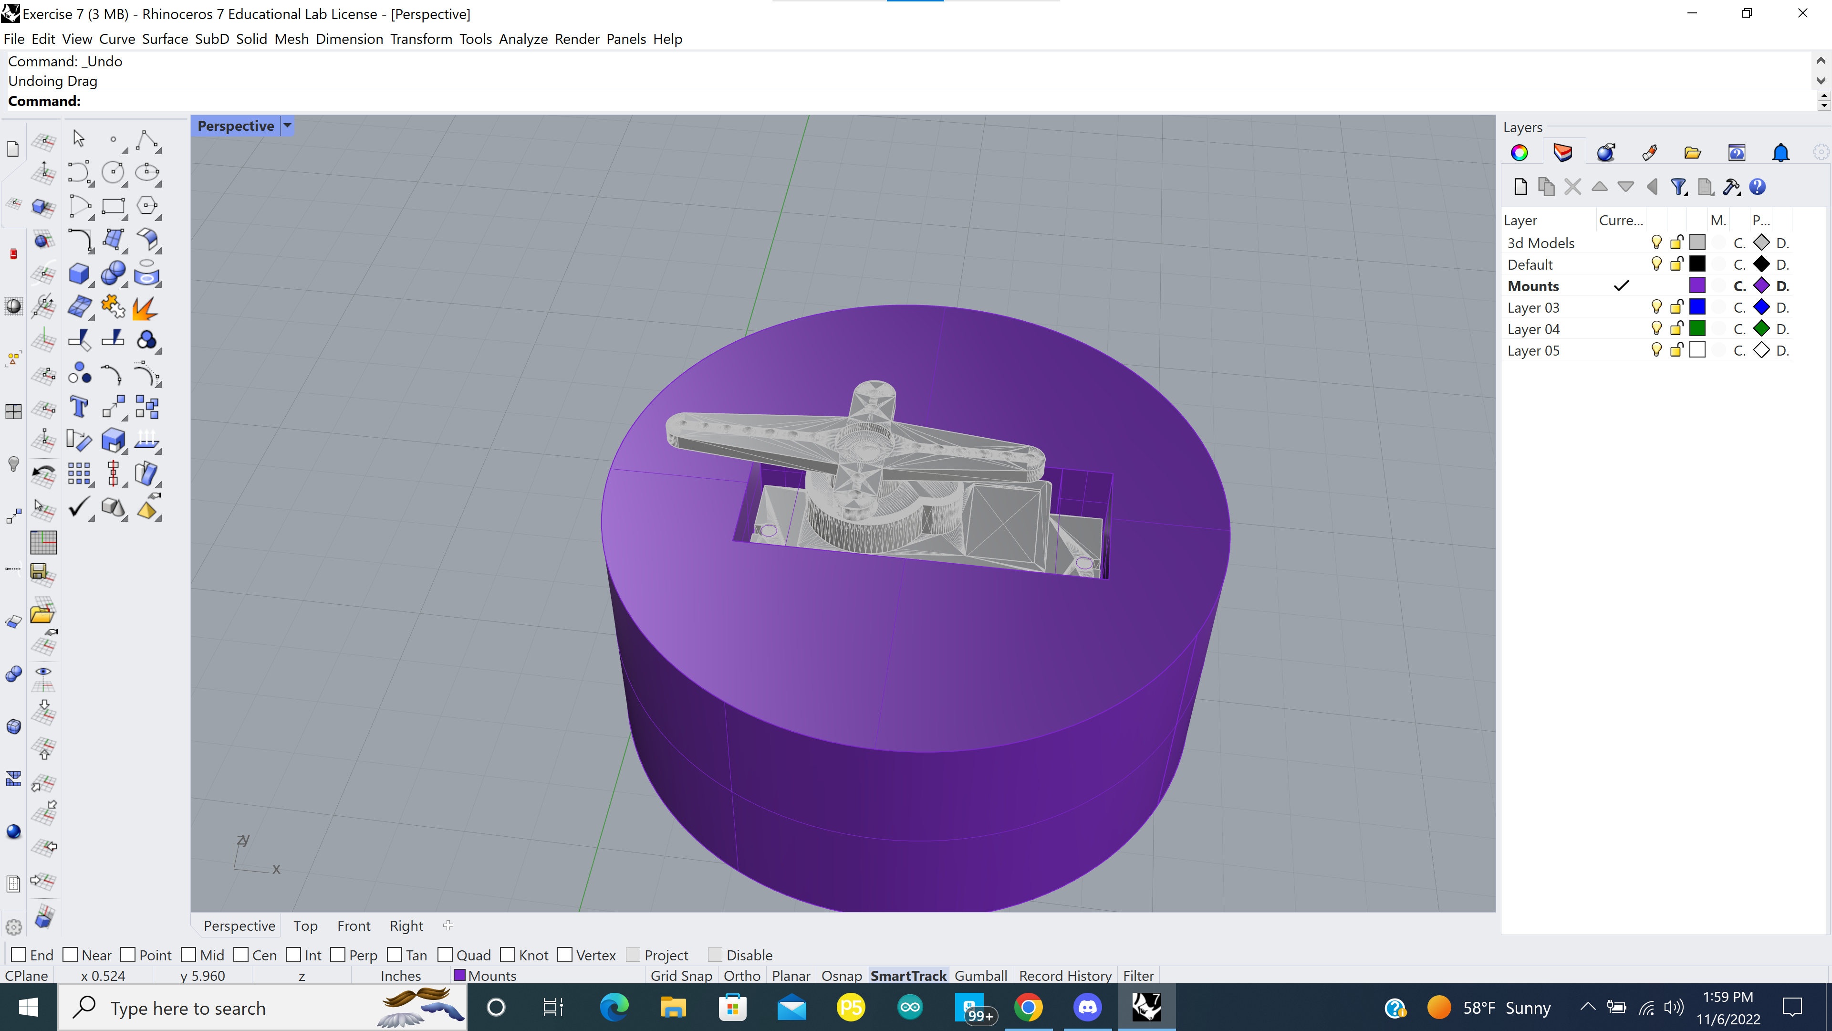Viewport: 1832px width, 1031px height.
Task: Click the checkmark Check objects tool
Action: click(79, 507)
